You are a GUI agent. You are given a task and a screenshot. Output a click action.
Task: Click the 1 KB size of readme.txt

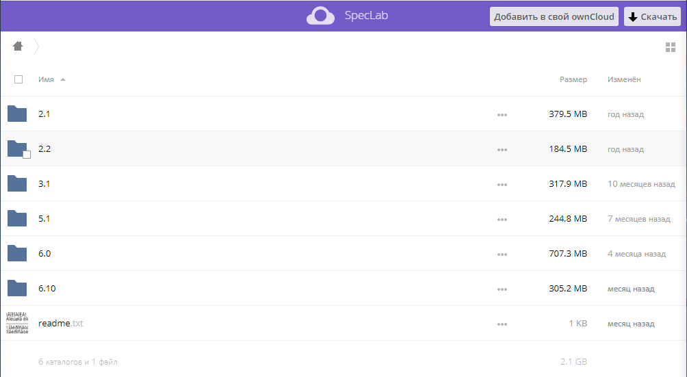coord(578,323)
